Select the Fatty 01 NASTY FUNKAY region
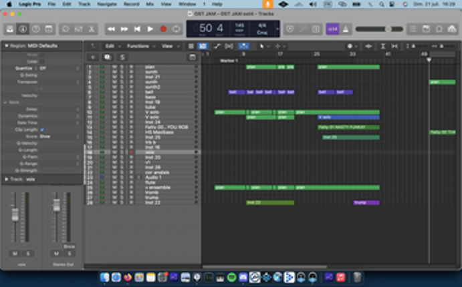Screen dimensions: 462x287 pos(348,127)
